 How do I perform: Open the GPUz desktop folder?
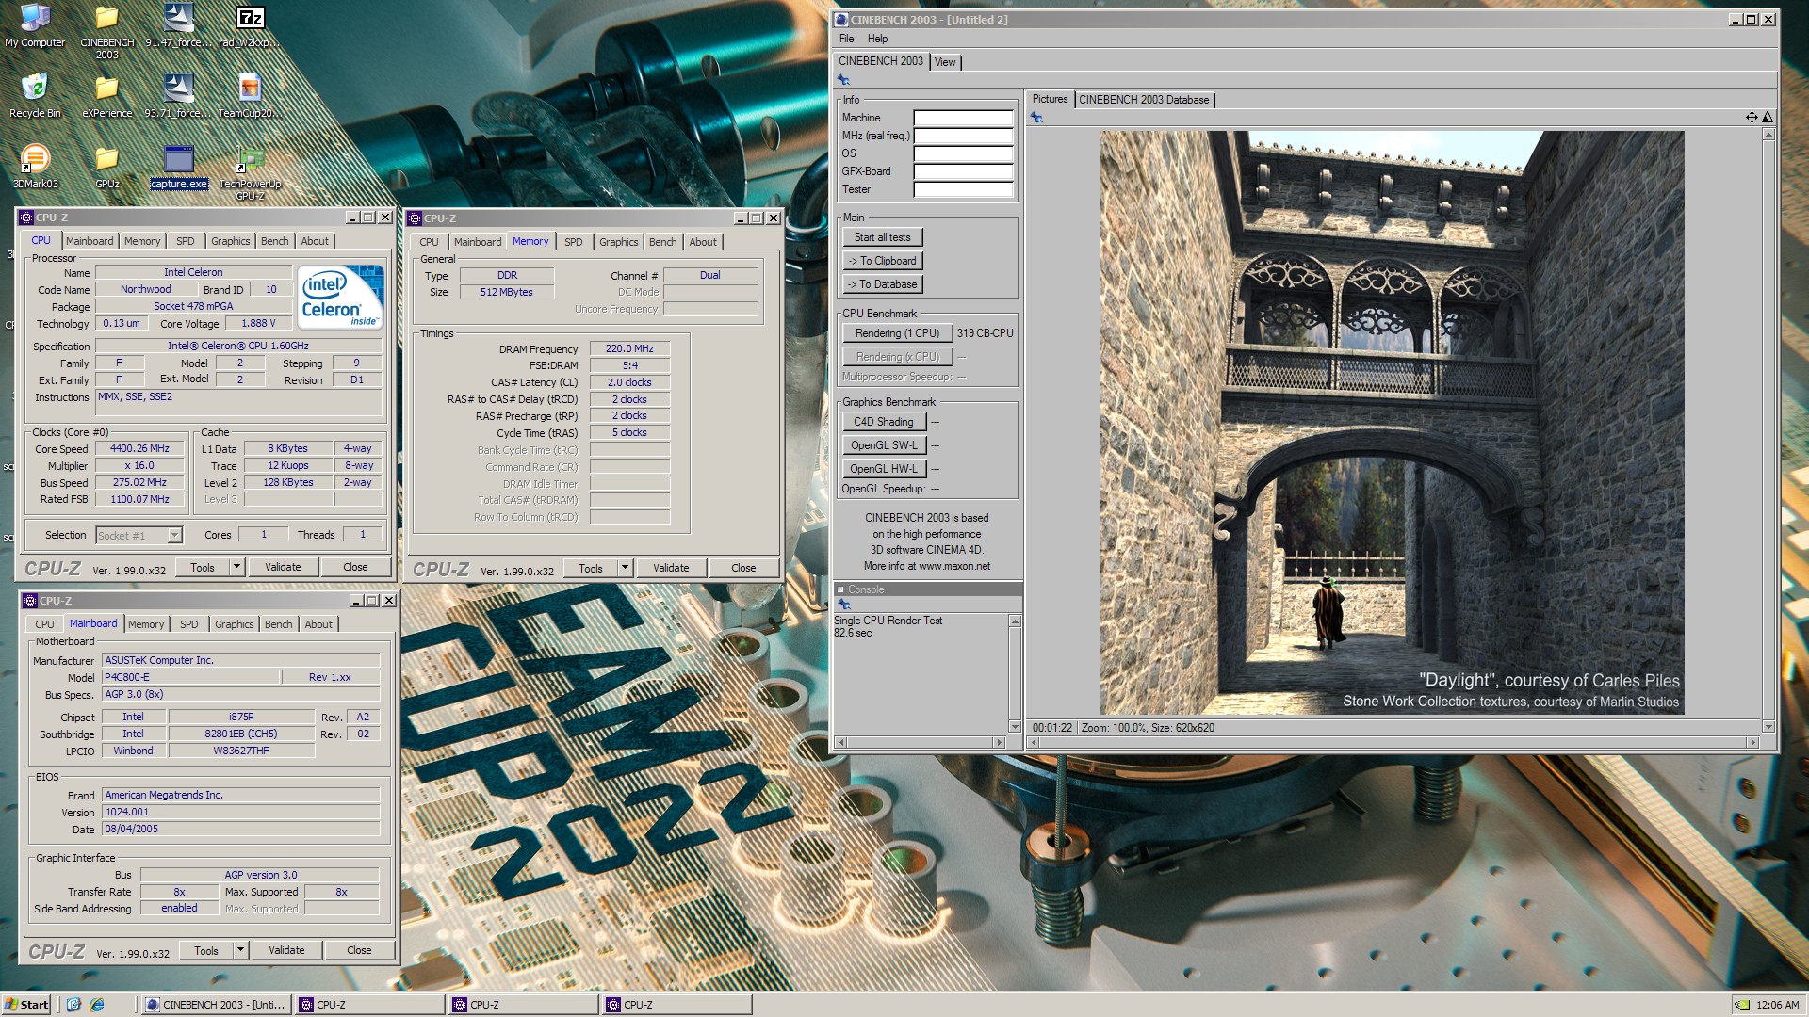[x=106, y=167]
